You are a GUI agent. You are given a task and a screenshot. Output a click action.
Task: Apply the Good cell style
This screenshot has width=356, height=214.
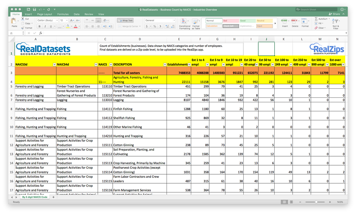248,21
